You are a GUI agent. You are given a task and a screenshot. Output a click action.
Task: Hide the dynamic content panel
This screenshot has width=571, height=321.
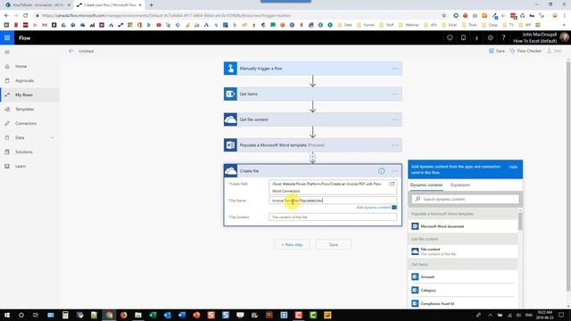point(513,167)
